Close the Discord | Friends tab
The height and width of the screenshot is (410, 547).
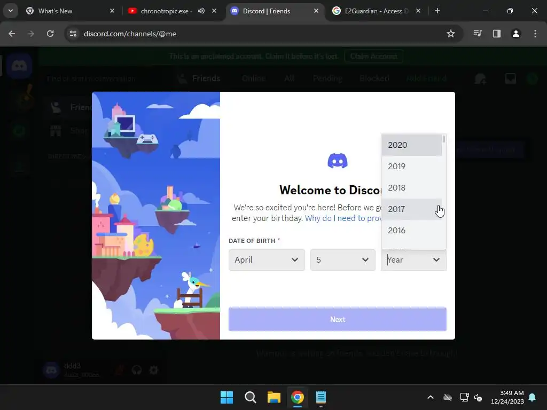click(316, 11)
